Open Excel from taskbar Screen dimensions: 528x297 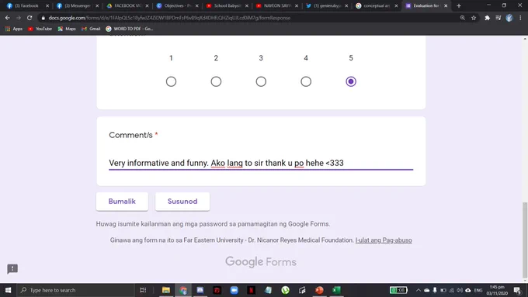[336, 290]
